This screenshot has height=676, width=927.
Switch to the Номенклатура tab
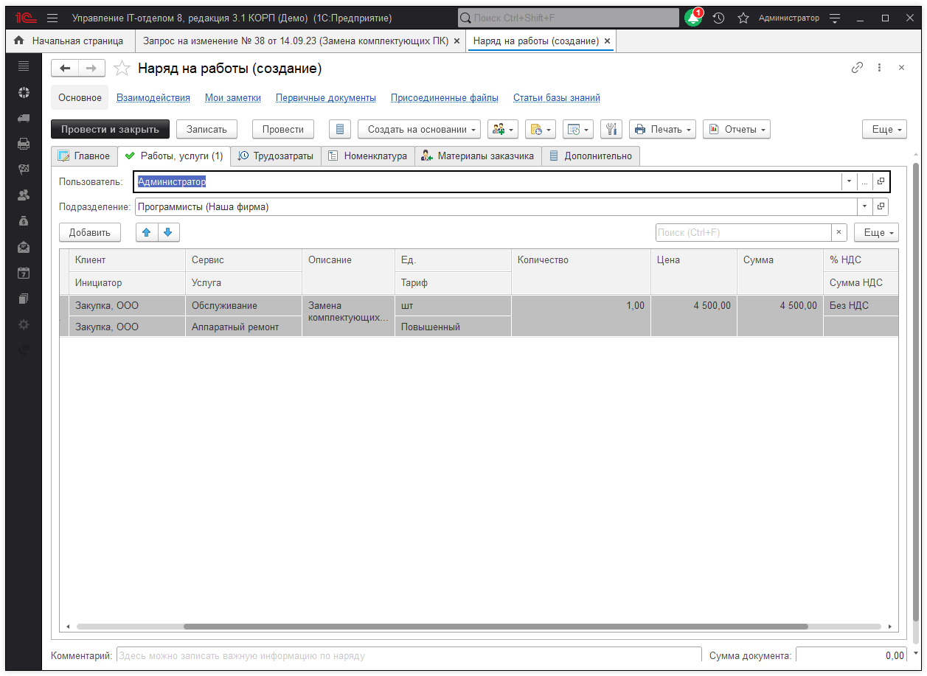[x=367, y=156]
